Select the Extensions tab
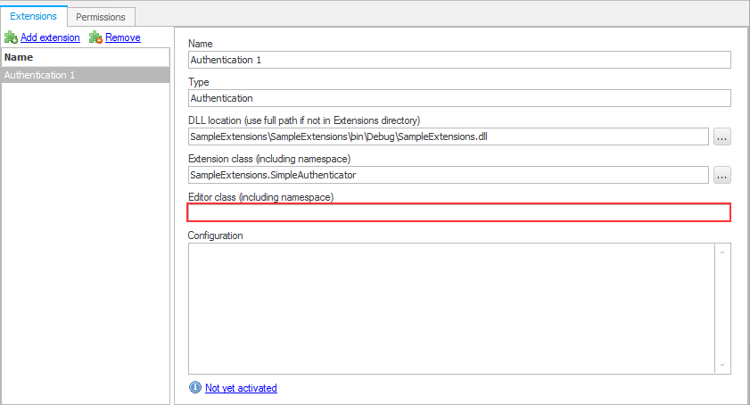Viewport: 750px width, 405px height. click(x=34, y=16)
